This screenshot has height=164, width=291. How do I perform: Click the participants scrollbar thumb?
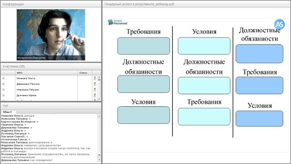coord(99,80)
